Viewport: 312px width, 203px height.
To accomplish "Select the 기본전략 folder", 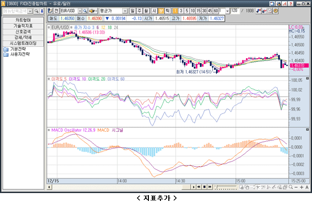I will coord(15,49).
